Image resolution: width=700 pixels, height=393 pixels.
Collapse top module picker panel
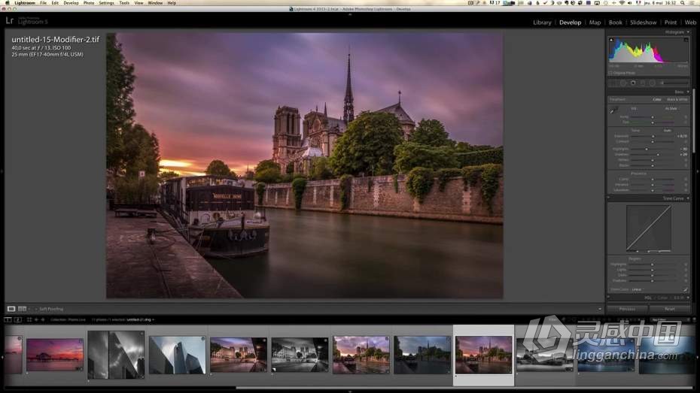click(349, 14)
